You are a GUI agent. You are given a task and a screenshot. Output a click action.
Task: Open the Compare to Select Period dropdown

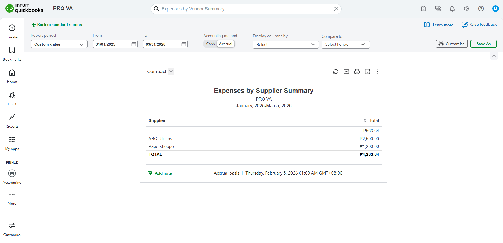(x=345, y=45)
